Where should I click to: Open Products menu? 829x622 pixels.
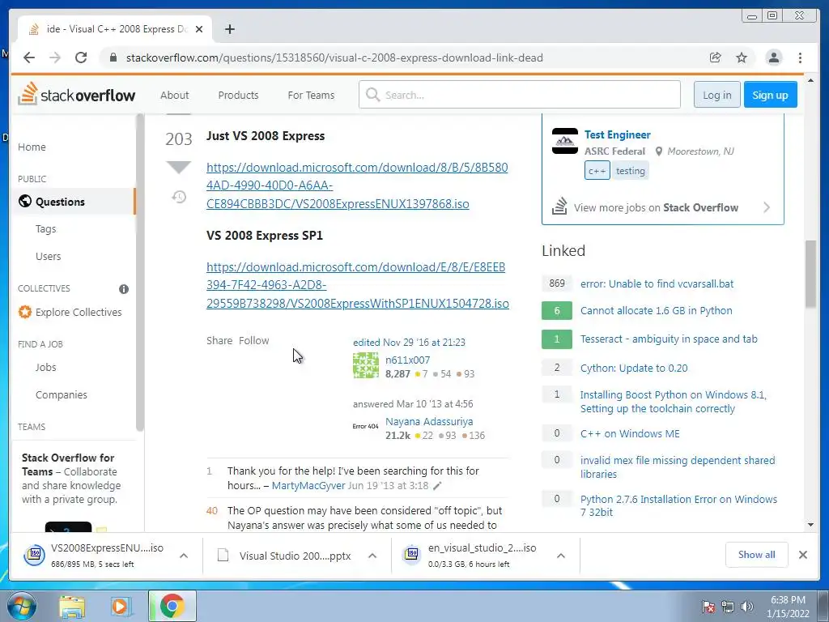(239, 96)
